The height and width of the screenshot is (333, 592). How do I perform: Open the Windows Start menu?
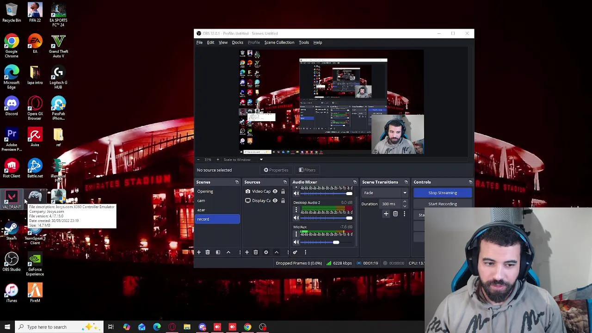[x=7, y=327]
